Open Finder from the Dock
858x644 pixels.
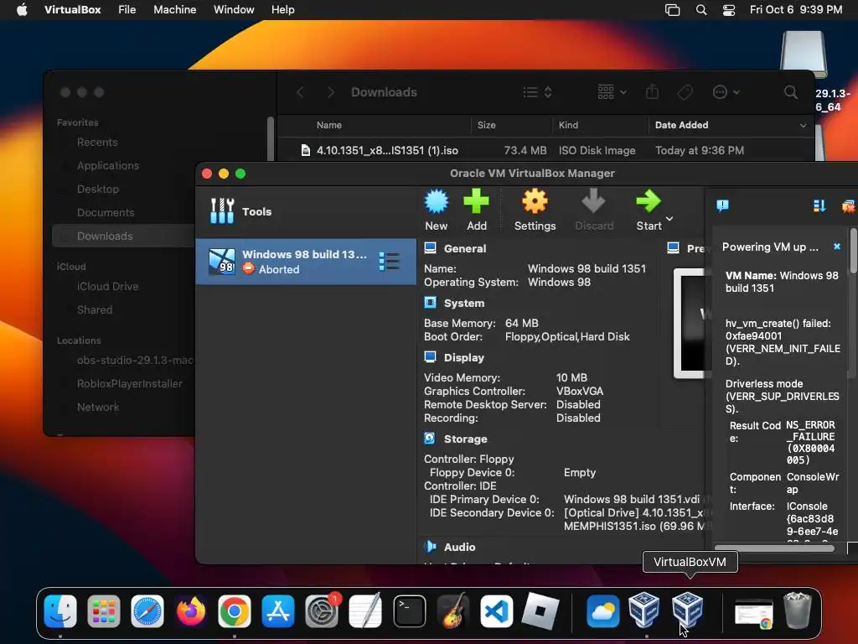pos(60,610)
